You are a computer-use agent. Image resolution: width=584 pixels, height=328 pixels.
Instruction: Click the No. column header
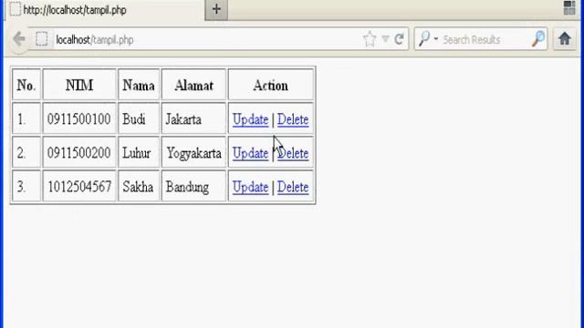(x=26, y=85)
